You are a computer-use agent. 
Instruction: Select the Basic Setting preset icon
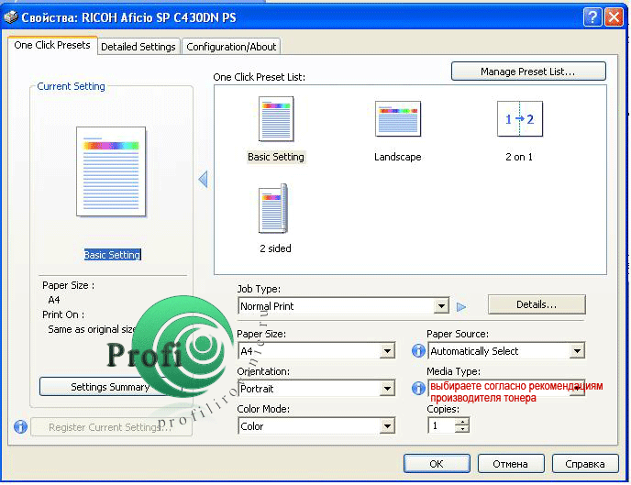point(275,119)
